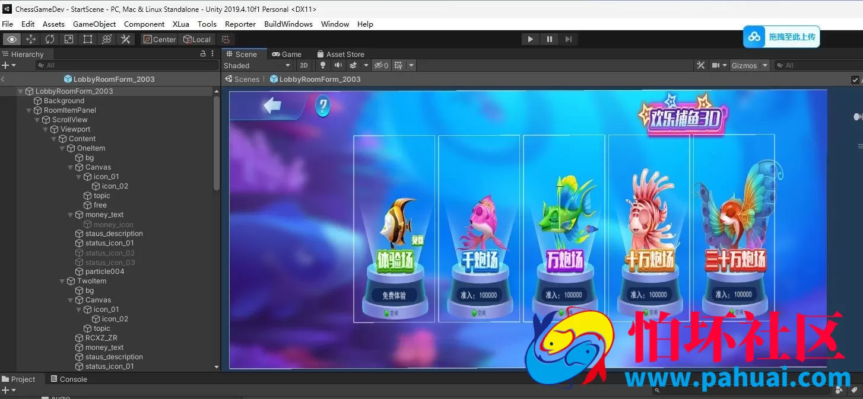Open the Reporter menu
The height and width of the screenshot is (399, 863).
tap(240, 24)
